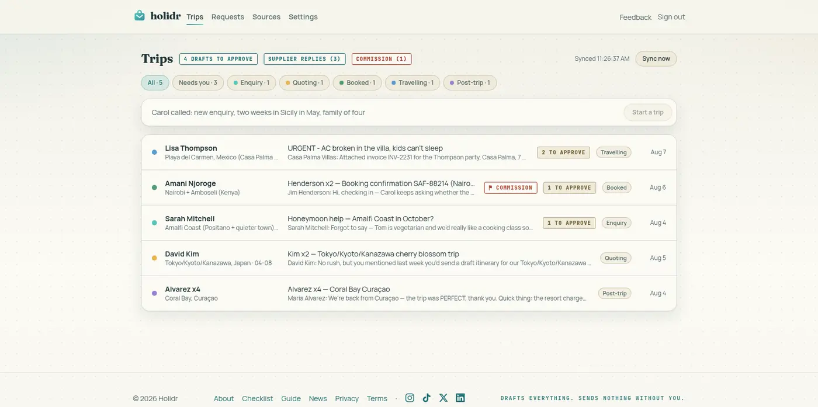The image size is (818, 407).
Task: Open the Terms footer link
Action: (377, 398)
